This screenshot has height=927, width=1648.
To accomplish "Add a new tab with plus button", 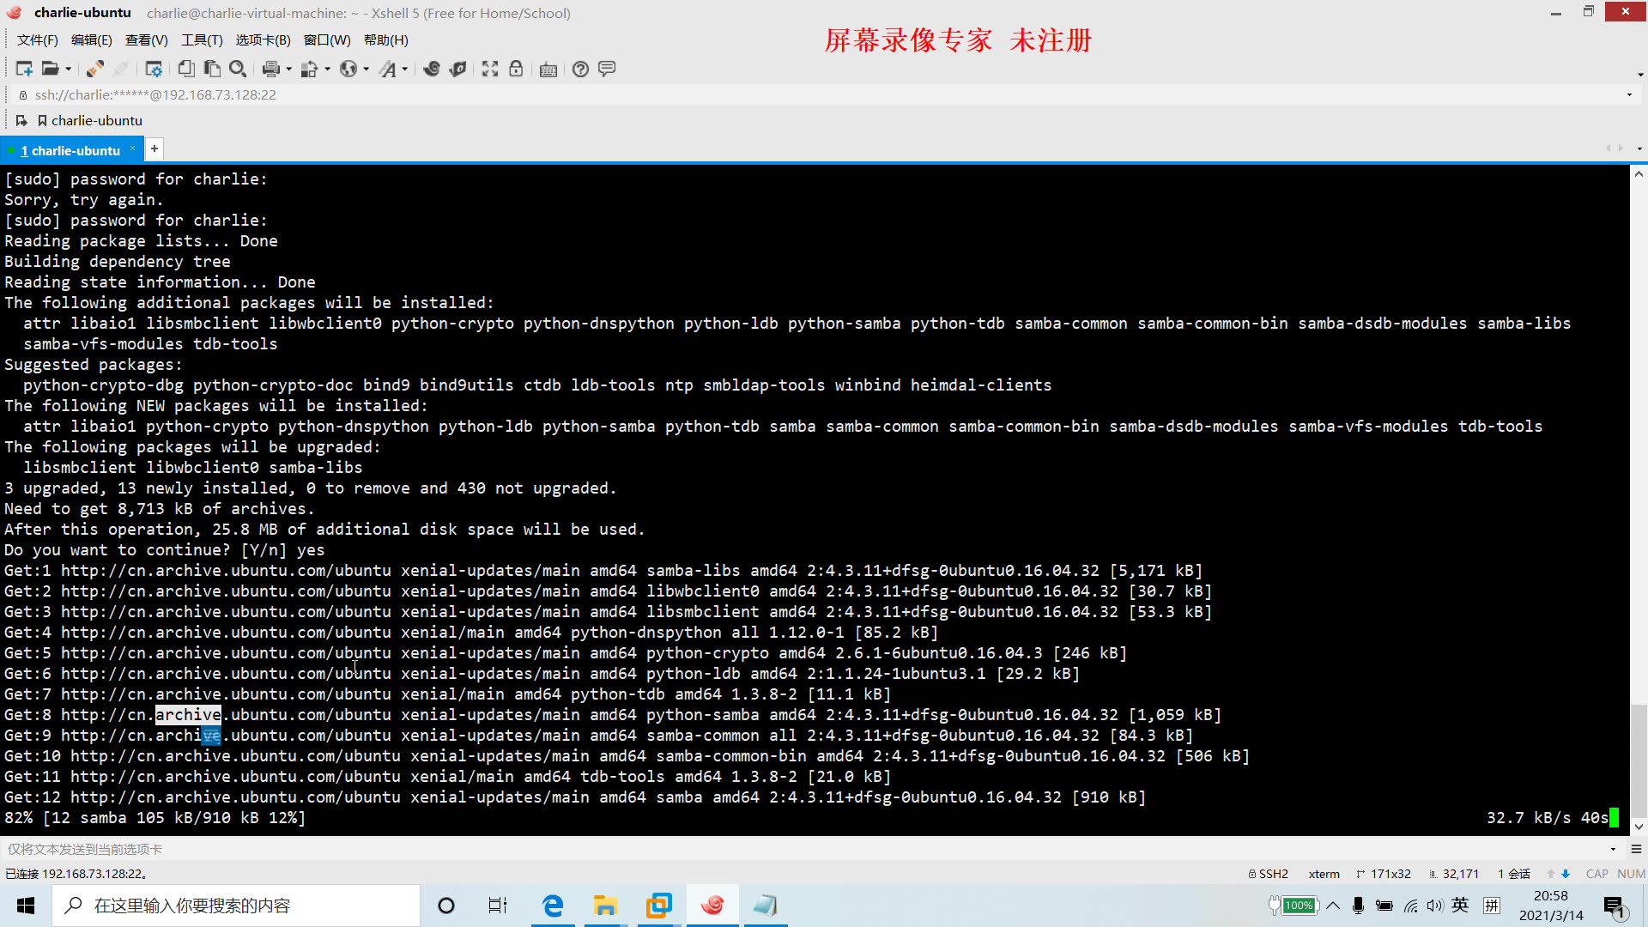I will coord(154,149).
